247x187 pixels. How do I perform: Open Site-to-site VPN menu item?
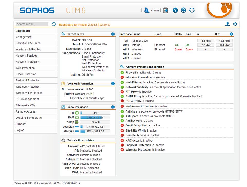click(x=25, y=105)
